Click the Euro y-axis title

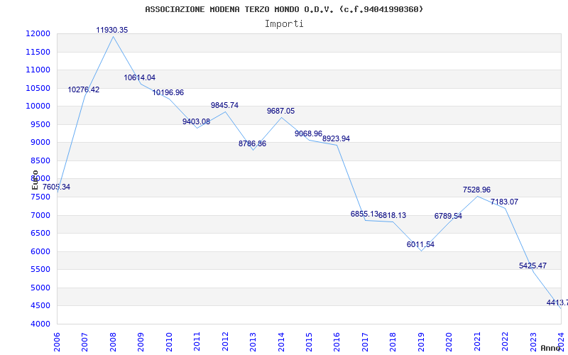[35, 180]
